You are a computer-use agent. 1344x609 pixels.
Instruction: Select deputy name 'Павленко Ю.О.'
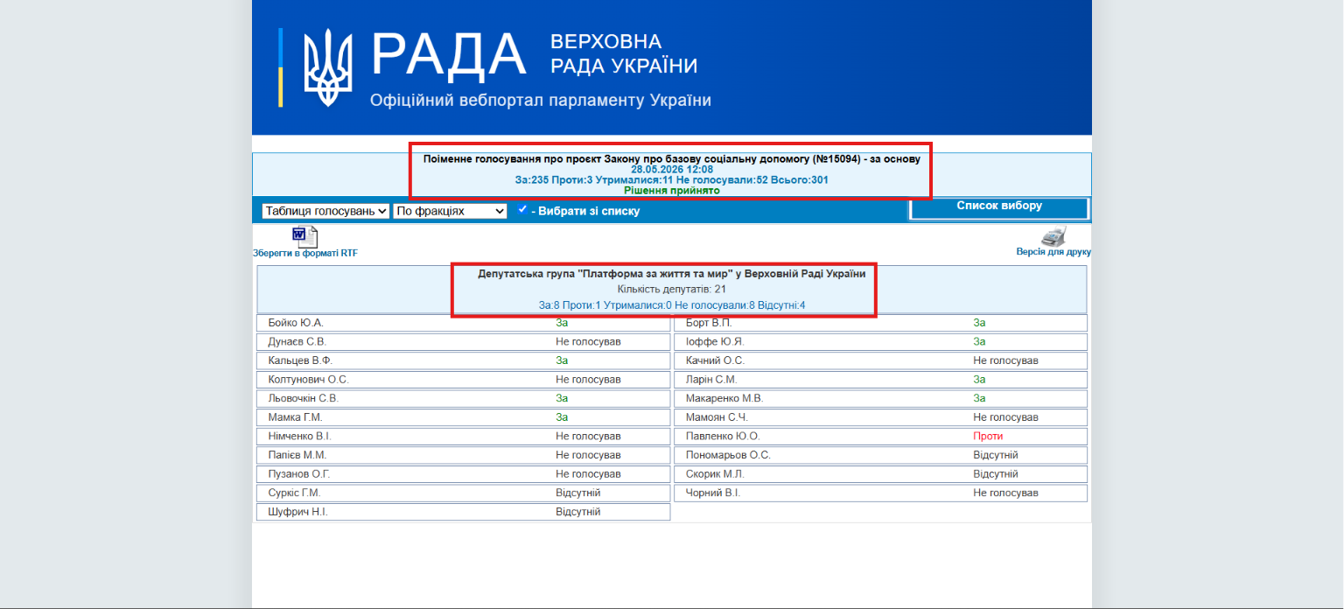point(723,436)
